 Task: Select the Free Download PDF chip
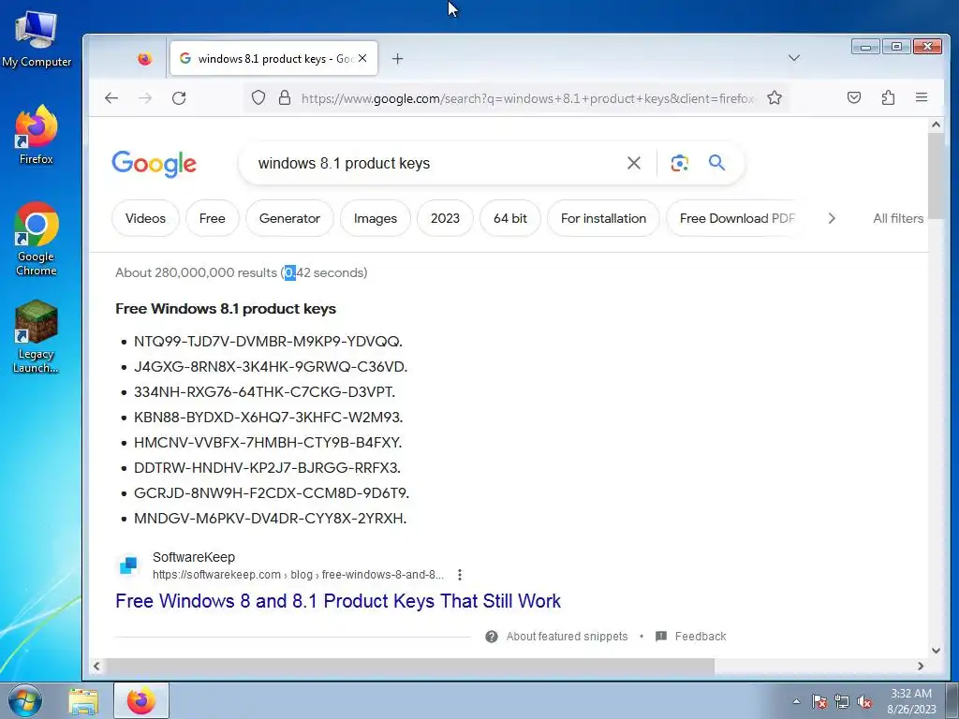[x=737, y=218]
